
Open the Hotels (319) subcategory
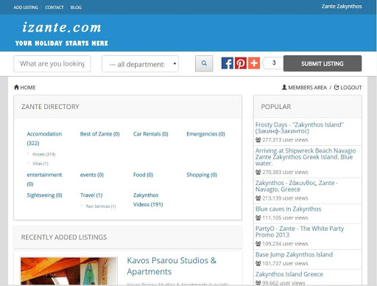point(43,154)
